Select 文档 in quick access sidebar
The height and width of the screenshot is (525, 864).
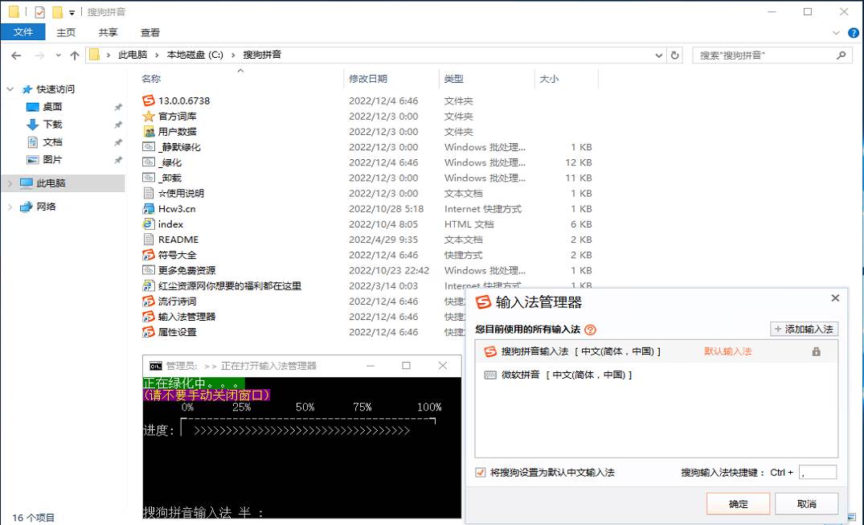[x=52, y=142]
